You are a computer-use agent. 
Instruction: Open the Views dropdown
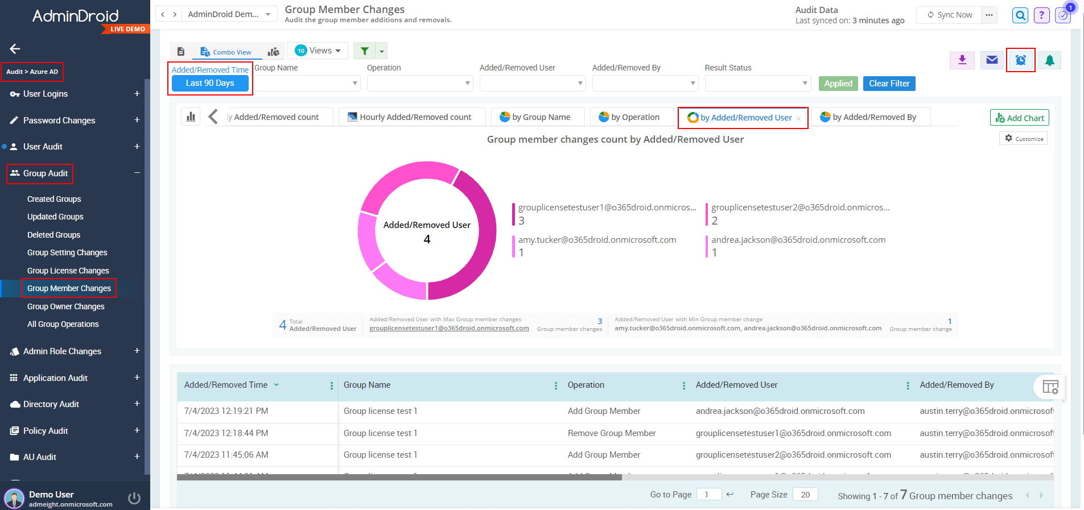(x=318, y=51)
